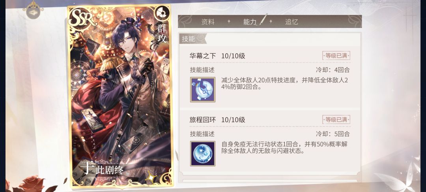Tap the 群攻 attack type label
The width and height of the screenshot is (426, 192).
click(x=162, y=33)
